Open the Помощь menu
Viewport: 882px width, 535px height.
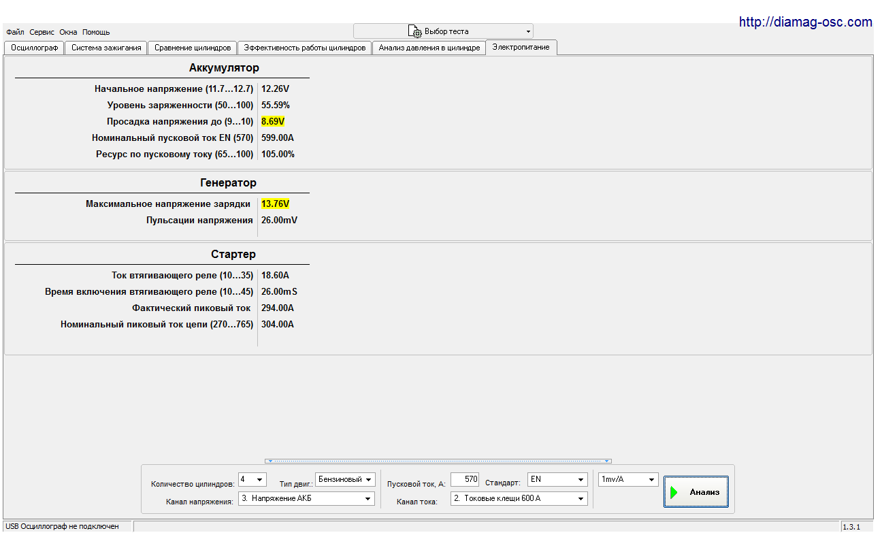coord(96,32)
